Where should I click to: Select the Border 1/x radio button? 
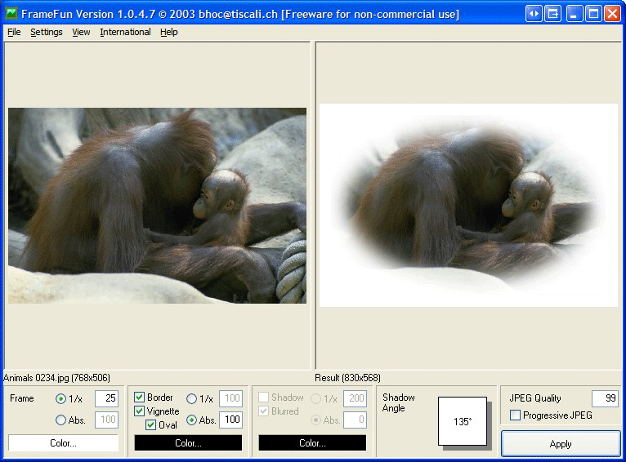192,398
